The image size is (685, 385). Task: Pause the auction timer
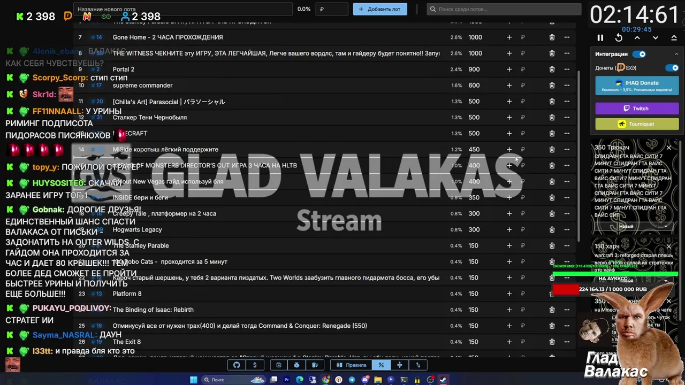600,38
